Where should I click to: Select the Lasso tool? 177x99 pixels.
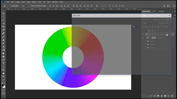(x=3, y=20)
